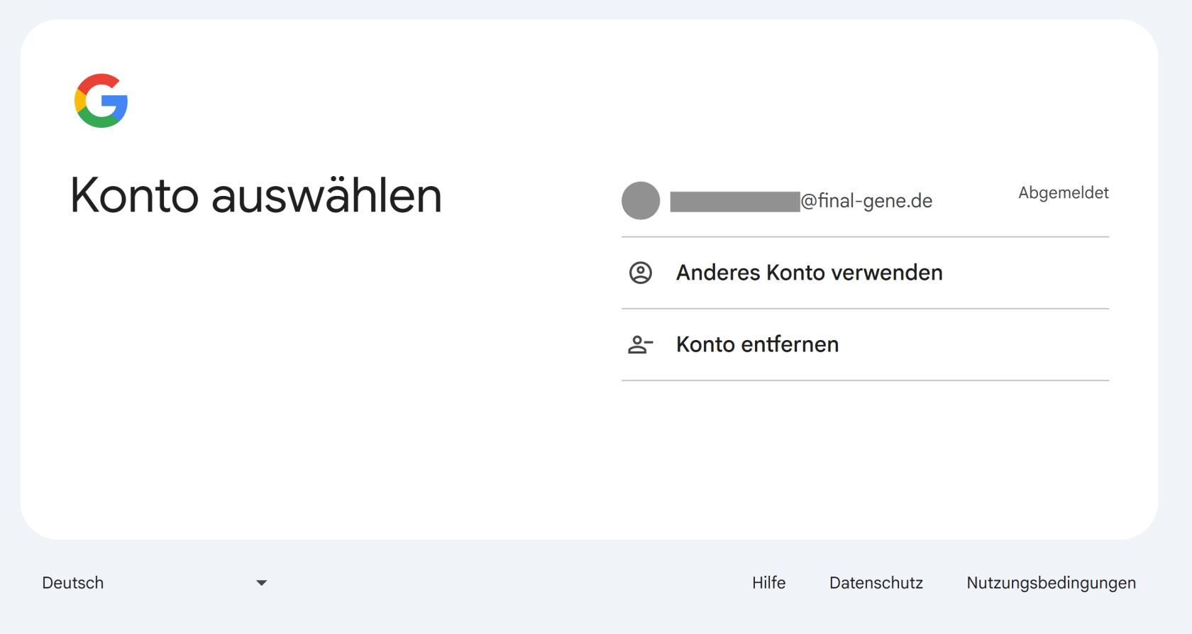1192x634 pixels.
Task: Open the language selection dropdown
Action: pos(261,582)
